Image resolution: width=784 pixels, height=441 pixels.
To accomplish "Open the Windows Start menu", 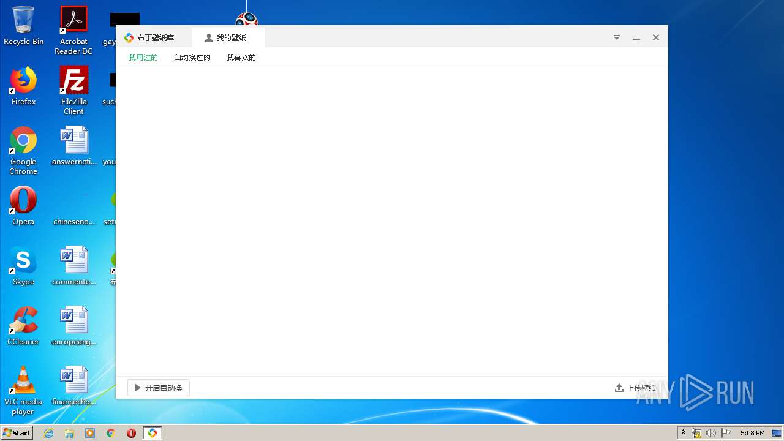I will point(17,433).
